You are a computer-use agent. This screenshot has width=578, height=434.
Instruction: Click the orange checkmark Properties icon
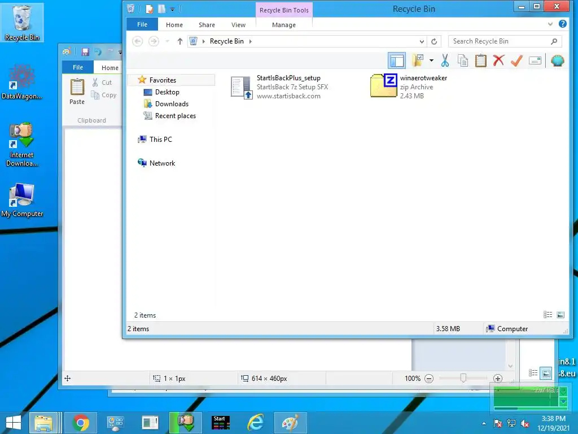click(x=516, y=60)
